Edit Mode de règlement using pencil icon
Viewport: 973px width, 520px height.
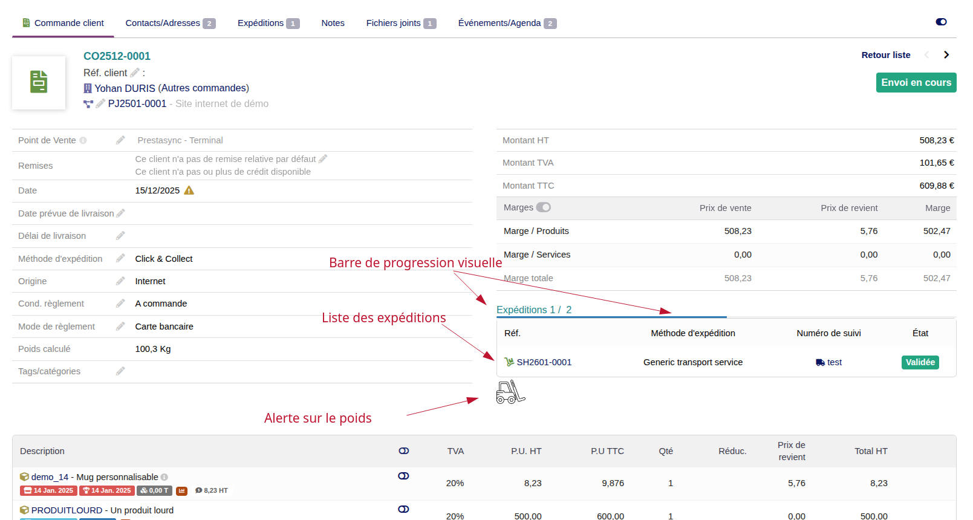(x=120, y=327)
